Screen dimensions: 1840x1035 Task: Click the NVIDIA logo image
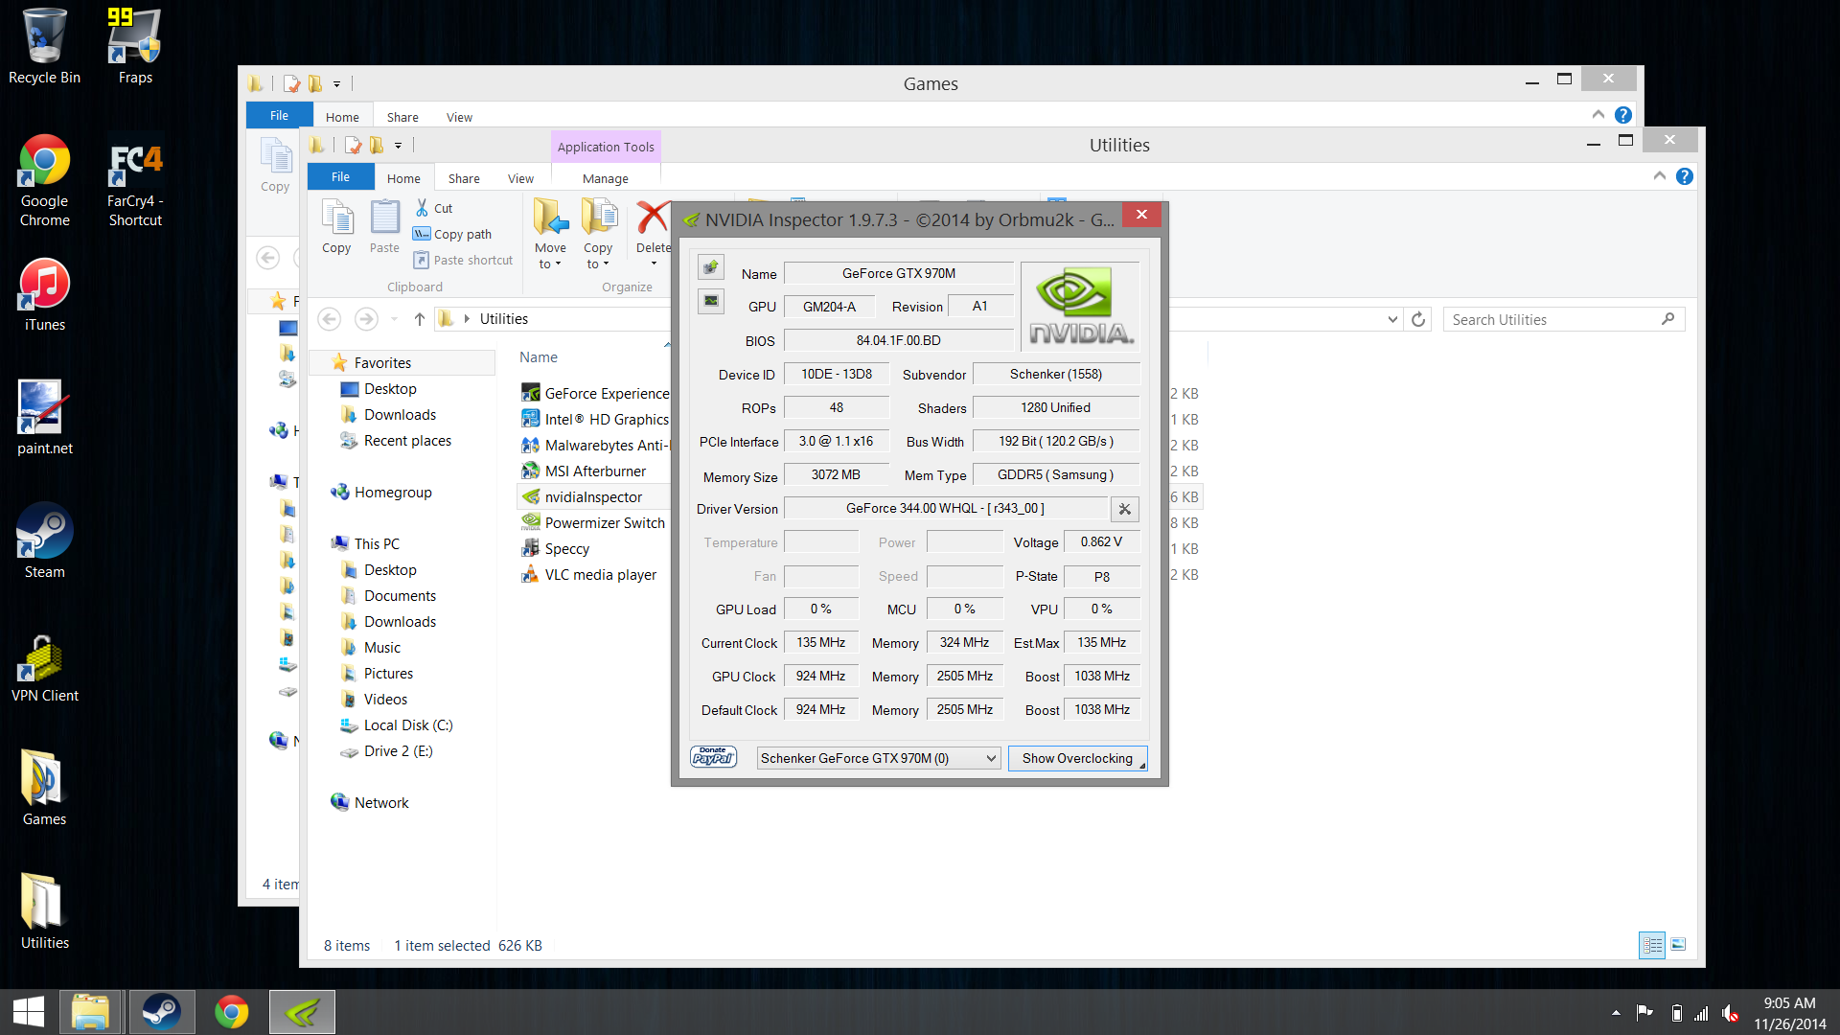pos(1080,306)
